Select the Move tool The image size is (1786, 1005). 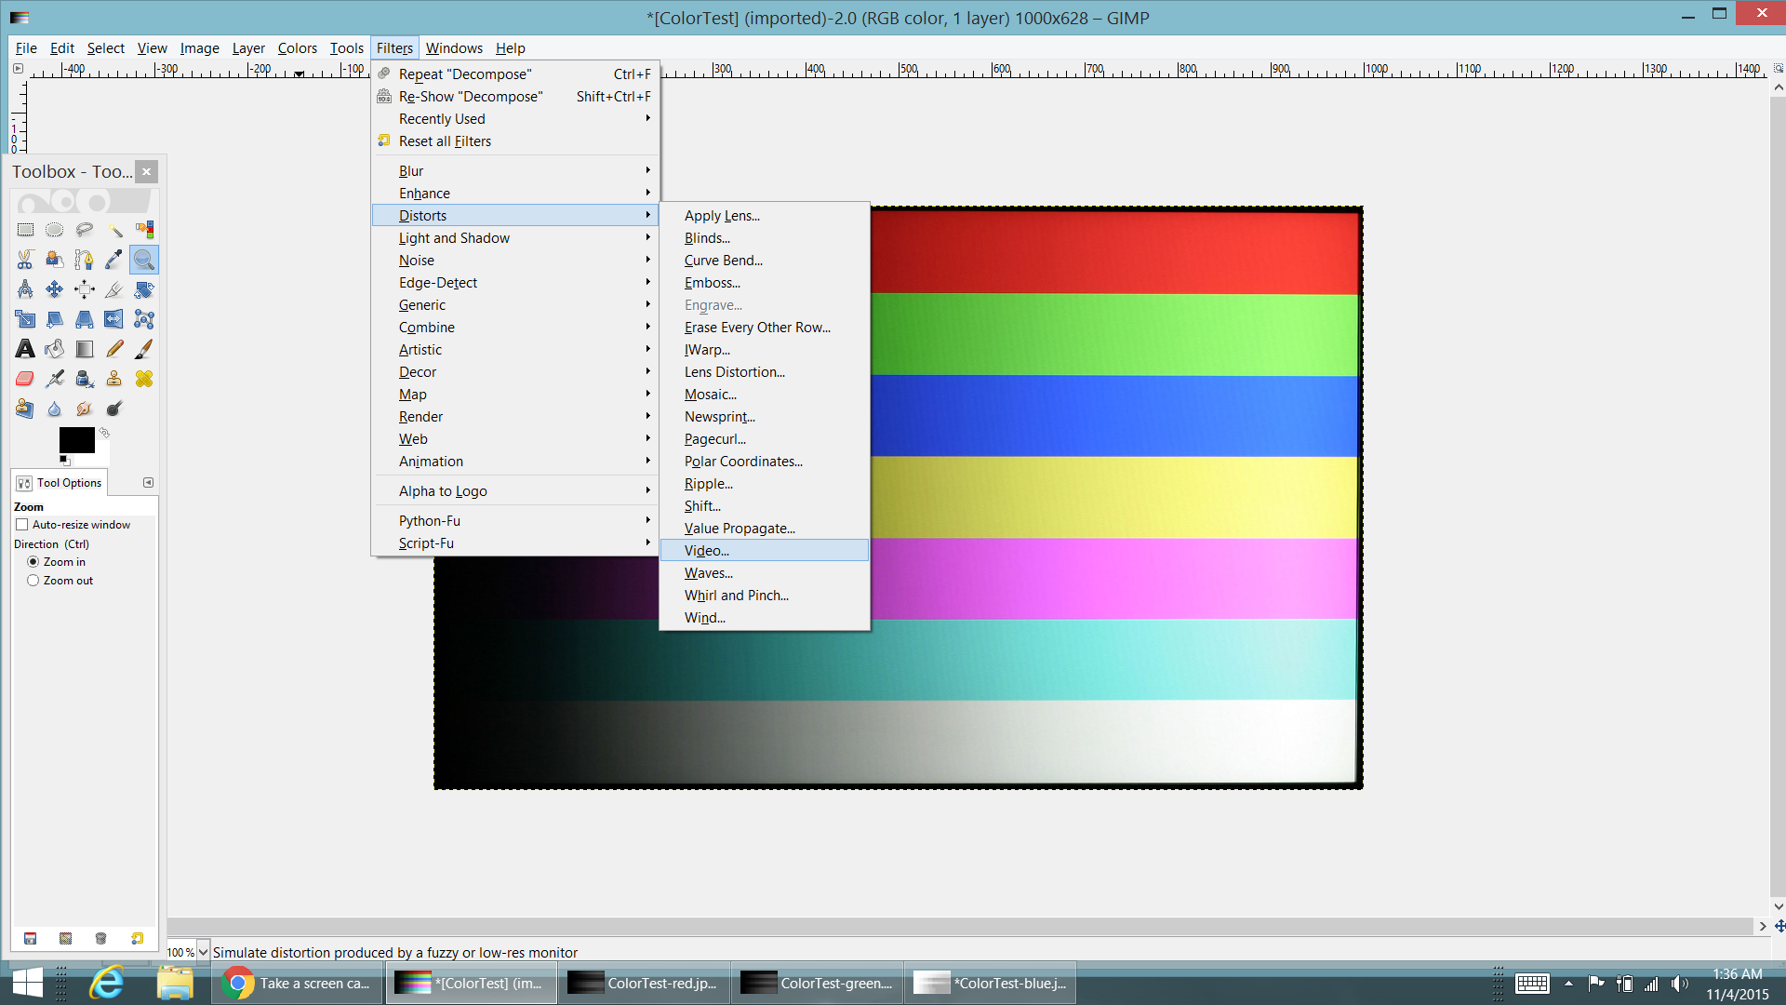pos(55,289)
